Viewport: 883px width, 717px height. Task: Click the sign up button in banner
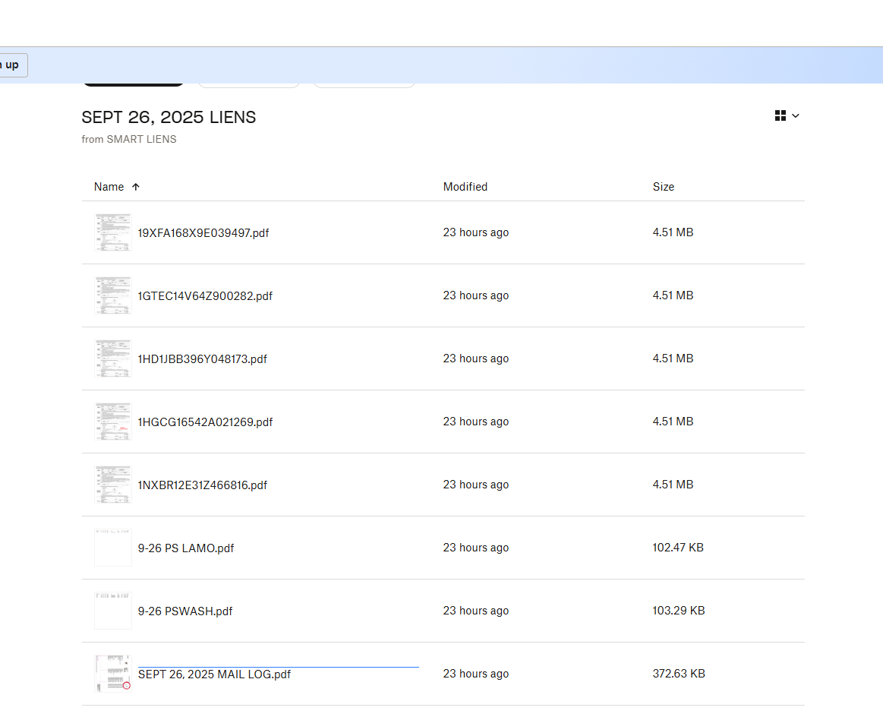point(11,65)
